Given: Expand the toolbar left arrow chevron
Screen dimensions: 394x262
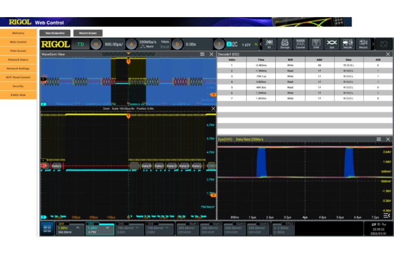Looking at the screenshot, I should coord(261,45).
